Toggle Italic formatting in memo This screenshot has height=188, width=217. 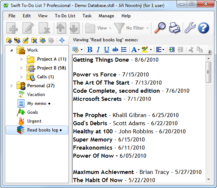point(98,49)
